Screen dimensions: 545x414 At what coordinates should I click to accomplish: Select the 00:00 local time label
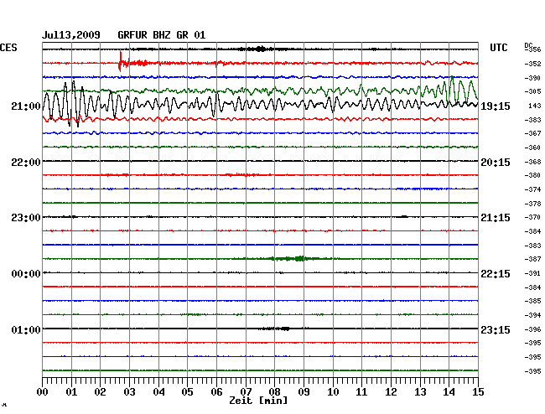coord(26,274)
